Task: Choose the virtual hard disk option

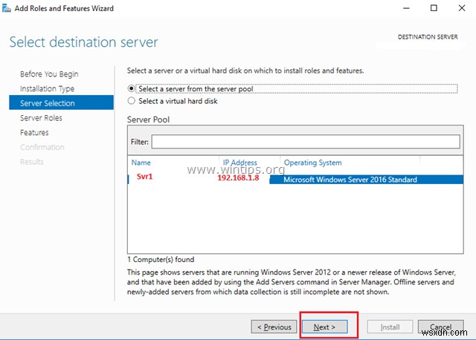Action: 132,100
